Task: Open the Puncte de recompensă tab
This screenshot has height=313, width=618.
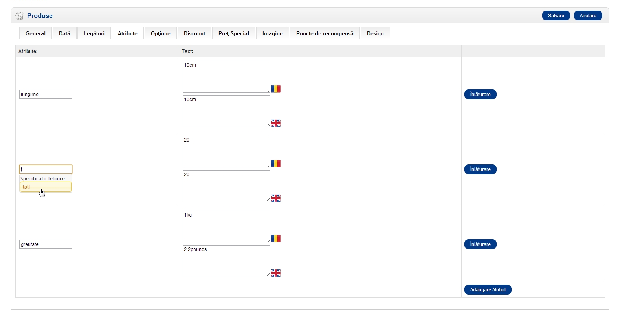Action: [x=325, y=33]
